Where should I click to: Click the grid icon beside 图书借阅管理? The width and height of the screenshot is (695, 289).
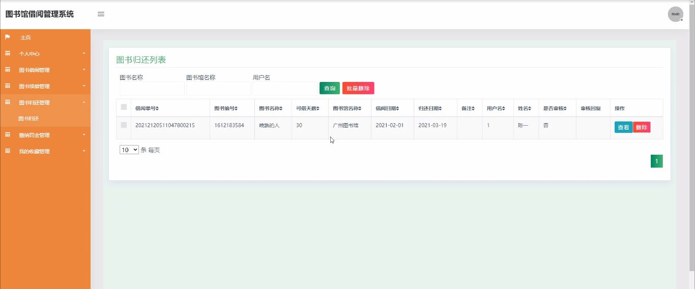8,70
